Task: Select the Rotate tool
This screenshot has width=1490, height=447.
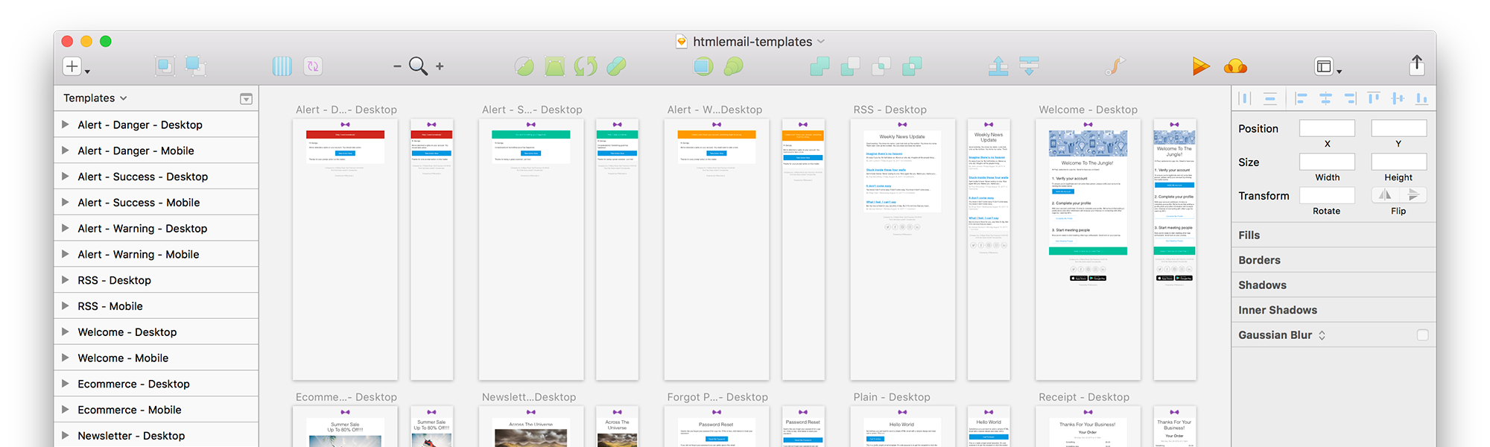Action: coord(586,66)
